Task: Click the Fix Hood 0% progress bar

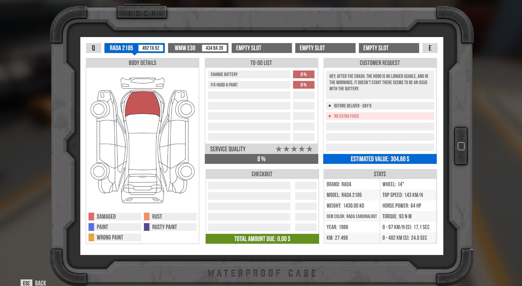Action: pos(303,85)
